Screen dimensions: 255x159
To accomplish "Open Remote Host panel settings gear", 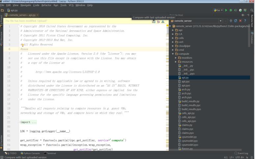I will pos(243,15).
